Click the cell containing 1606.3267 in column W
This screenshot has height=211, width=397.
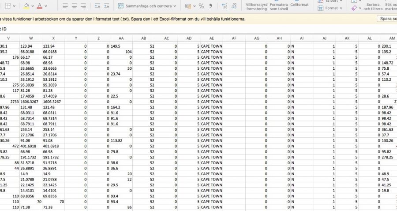click(x=31, y=102)
